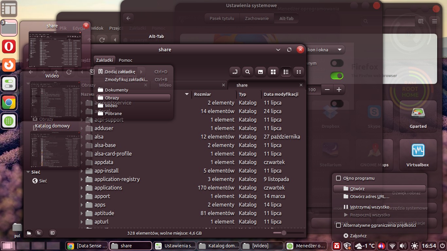Open the Wi-Fi network tray icon
Screen dimensions: 447x251
392,246
